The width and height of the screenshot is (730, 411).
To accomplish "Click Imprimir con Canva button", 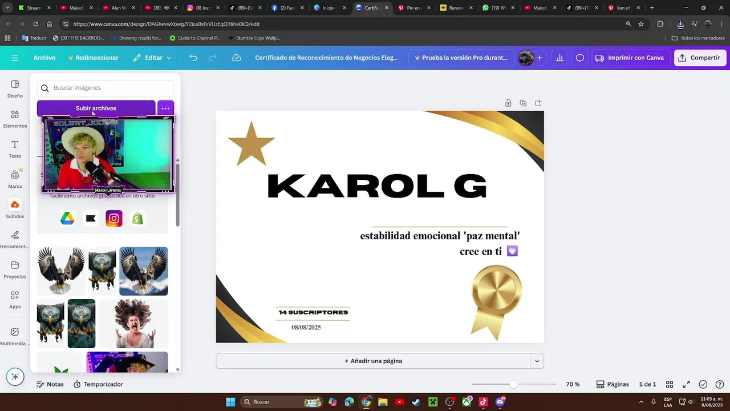I will (630, 58).
